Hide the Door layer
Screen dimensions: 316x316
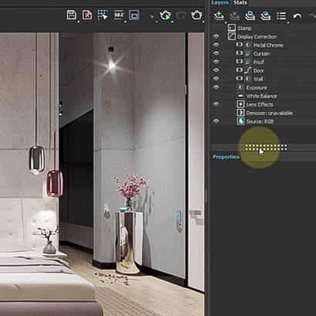tap(216, 70)
